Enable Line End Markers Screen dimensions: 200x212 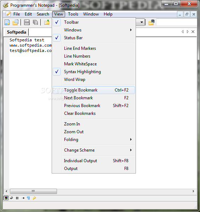coord(94,48)
